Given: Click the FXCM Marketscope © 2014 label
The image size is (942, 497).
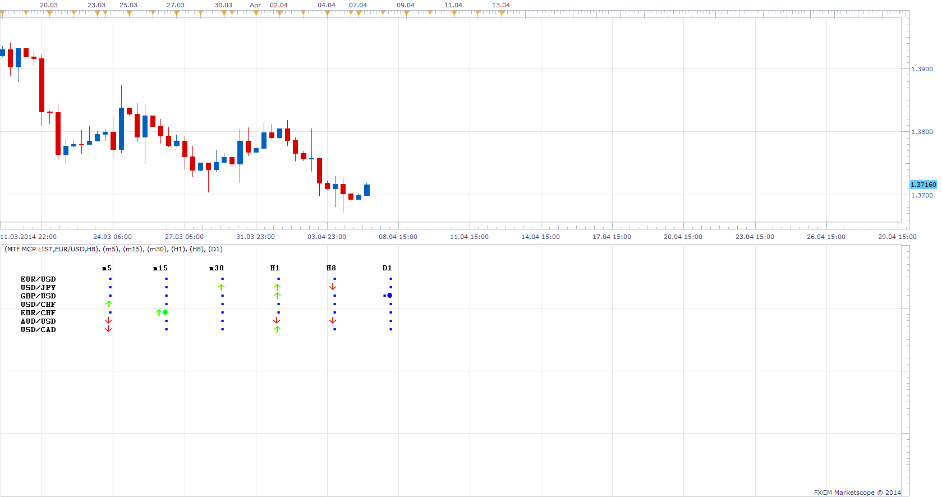Looking at the screenshot, I should (857, 493).
